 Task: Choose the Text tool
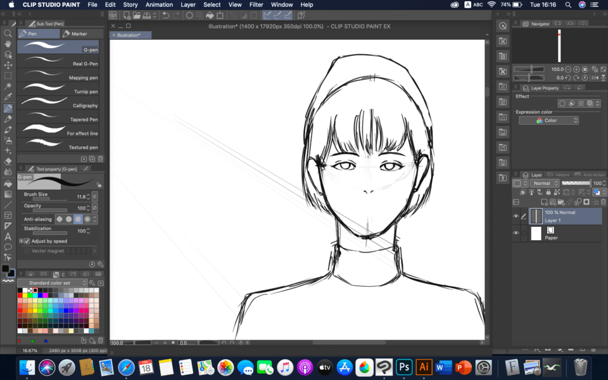8,236
